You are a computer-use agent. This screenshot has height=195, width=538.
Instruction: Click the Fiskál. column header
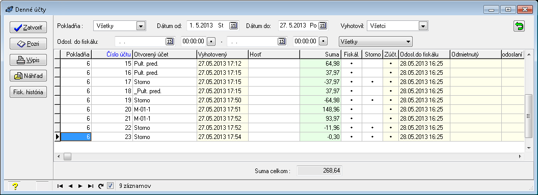[x=352, y=54]
